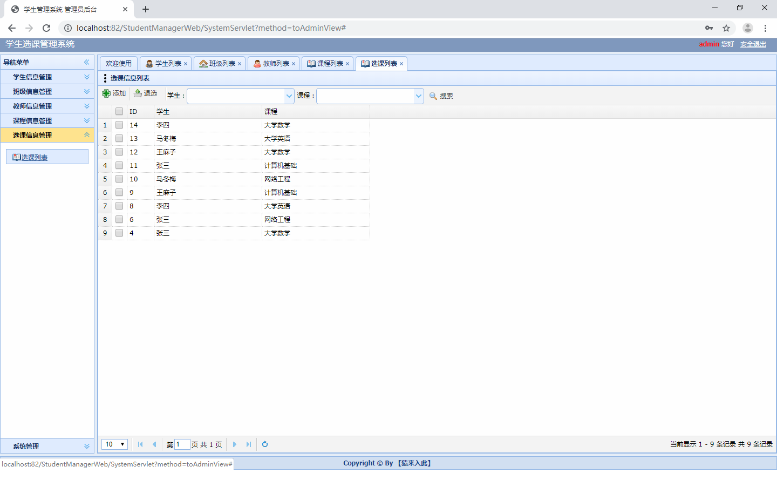Close the 班级列表 tab
This screenshot has height=480, width=777.
(240, 64)
